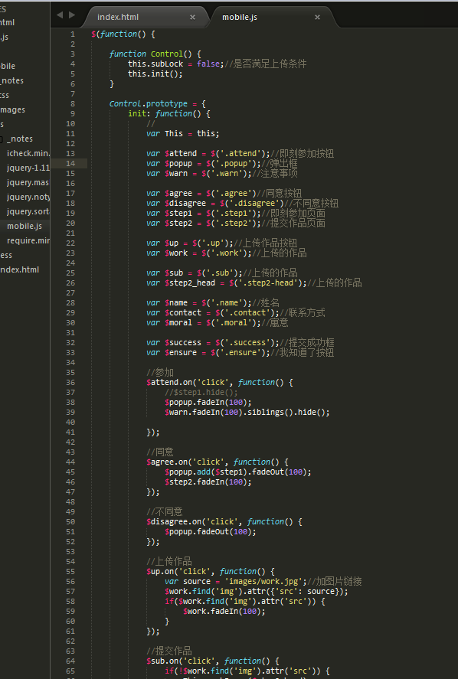Viewport: 458px width, 679px height.
Task: Open the jquery.mas file in the sidebar
Action: point(28,183)
